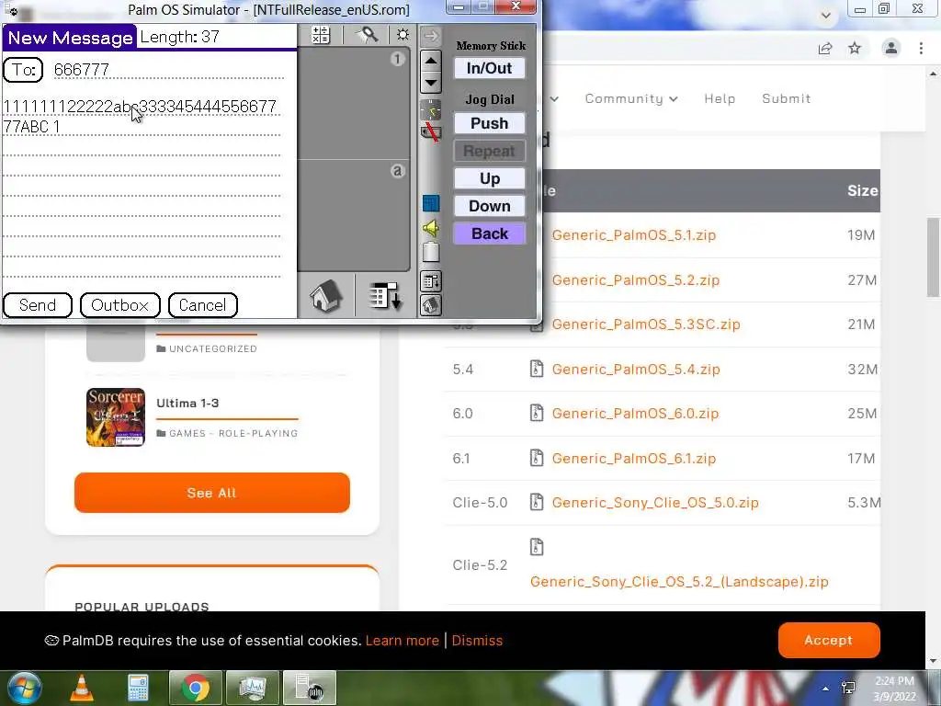Image resolution: width=941 pixels, height=706 pixels.
Task: Download Generic_PalmOS_5.4.zip
Action: click(x=636, y=370)
